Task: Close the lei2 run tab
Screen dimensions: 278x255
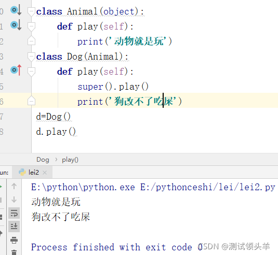Action: (45, 173)
